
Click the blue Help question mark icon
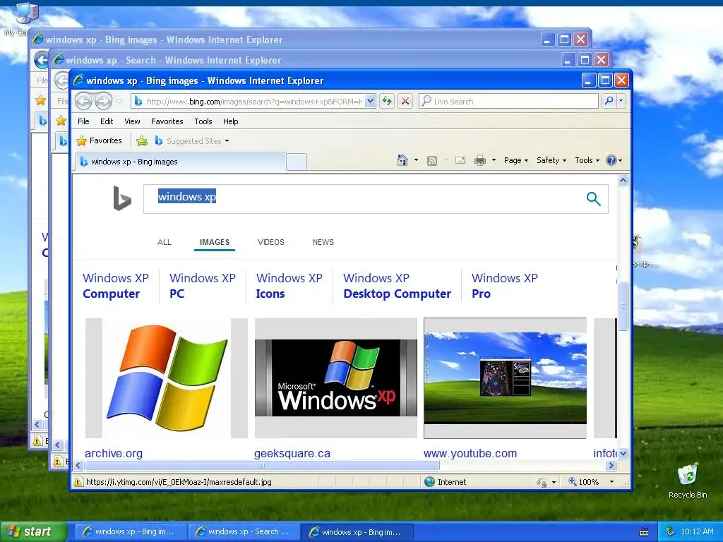[611, 160]
